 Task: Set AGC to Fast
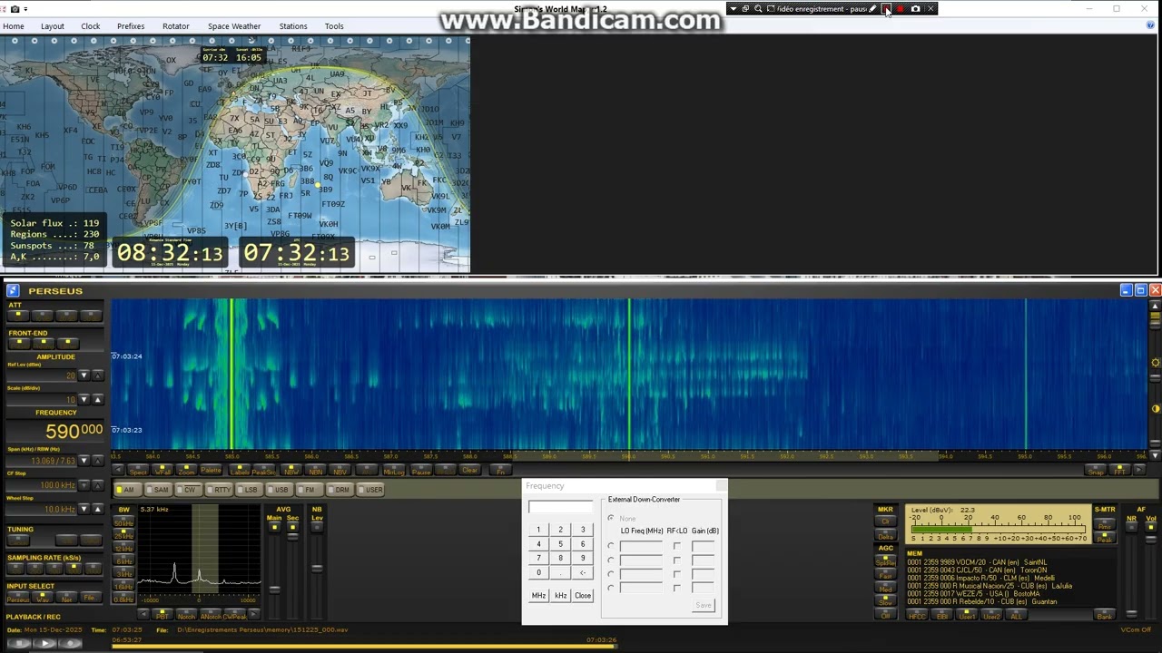885,574
